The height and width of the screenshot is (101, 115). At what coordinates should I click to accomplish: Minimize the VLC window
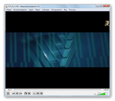98,6
